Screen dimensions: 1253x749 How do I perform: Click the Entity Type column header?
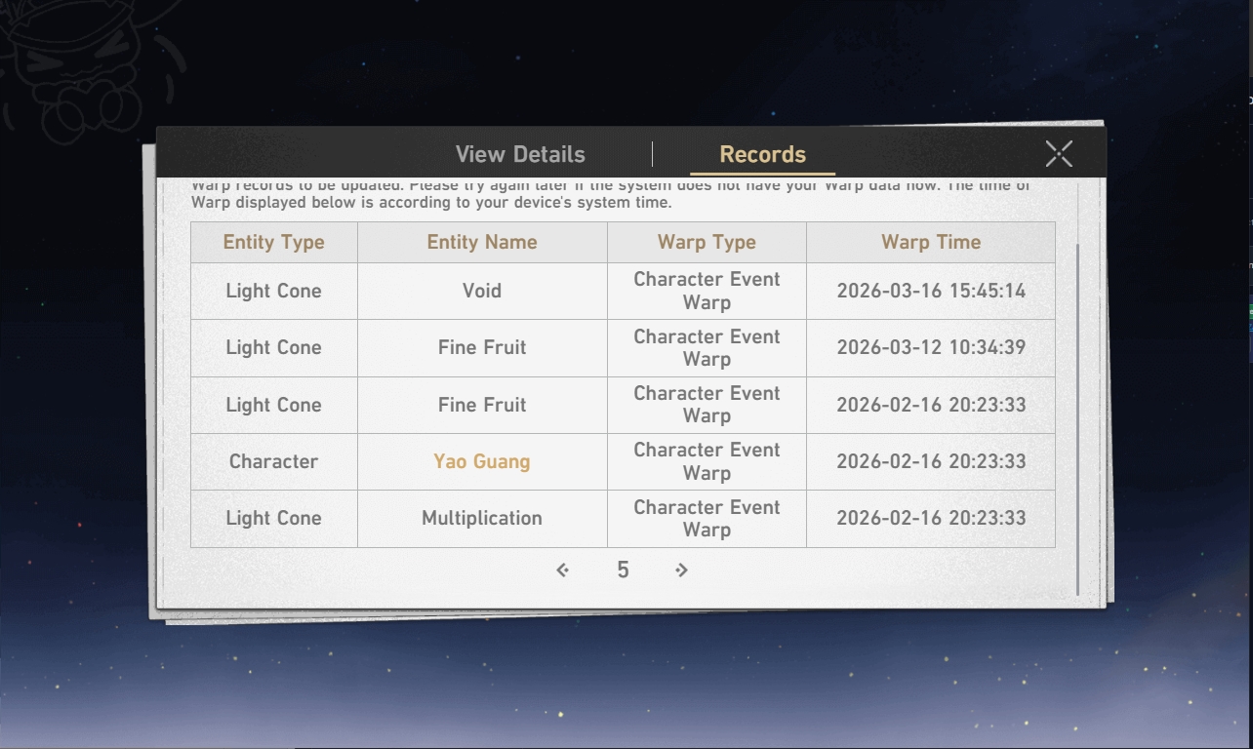pos(274,242)
